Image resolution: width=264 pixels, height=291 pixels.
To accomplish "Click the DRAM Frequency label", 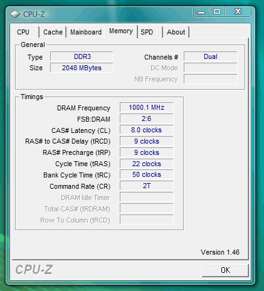I will (83, 108).
